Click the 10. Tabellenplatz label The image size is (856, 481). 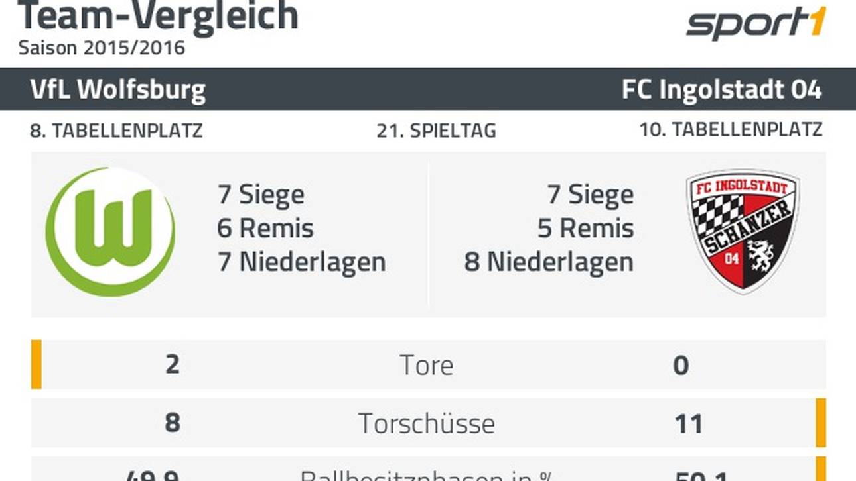click(731, 130)
